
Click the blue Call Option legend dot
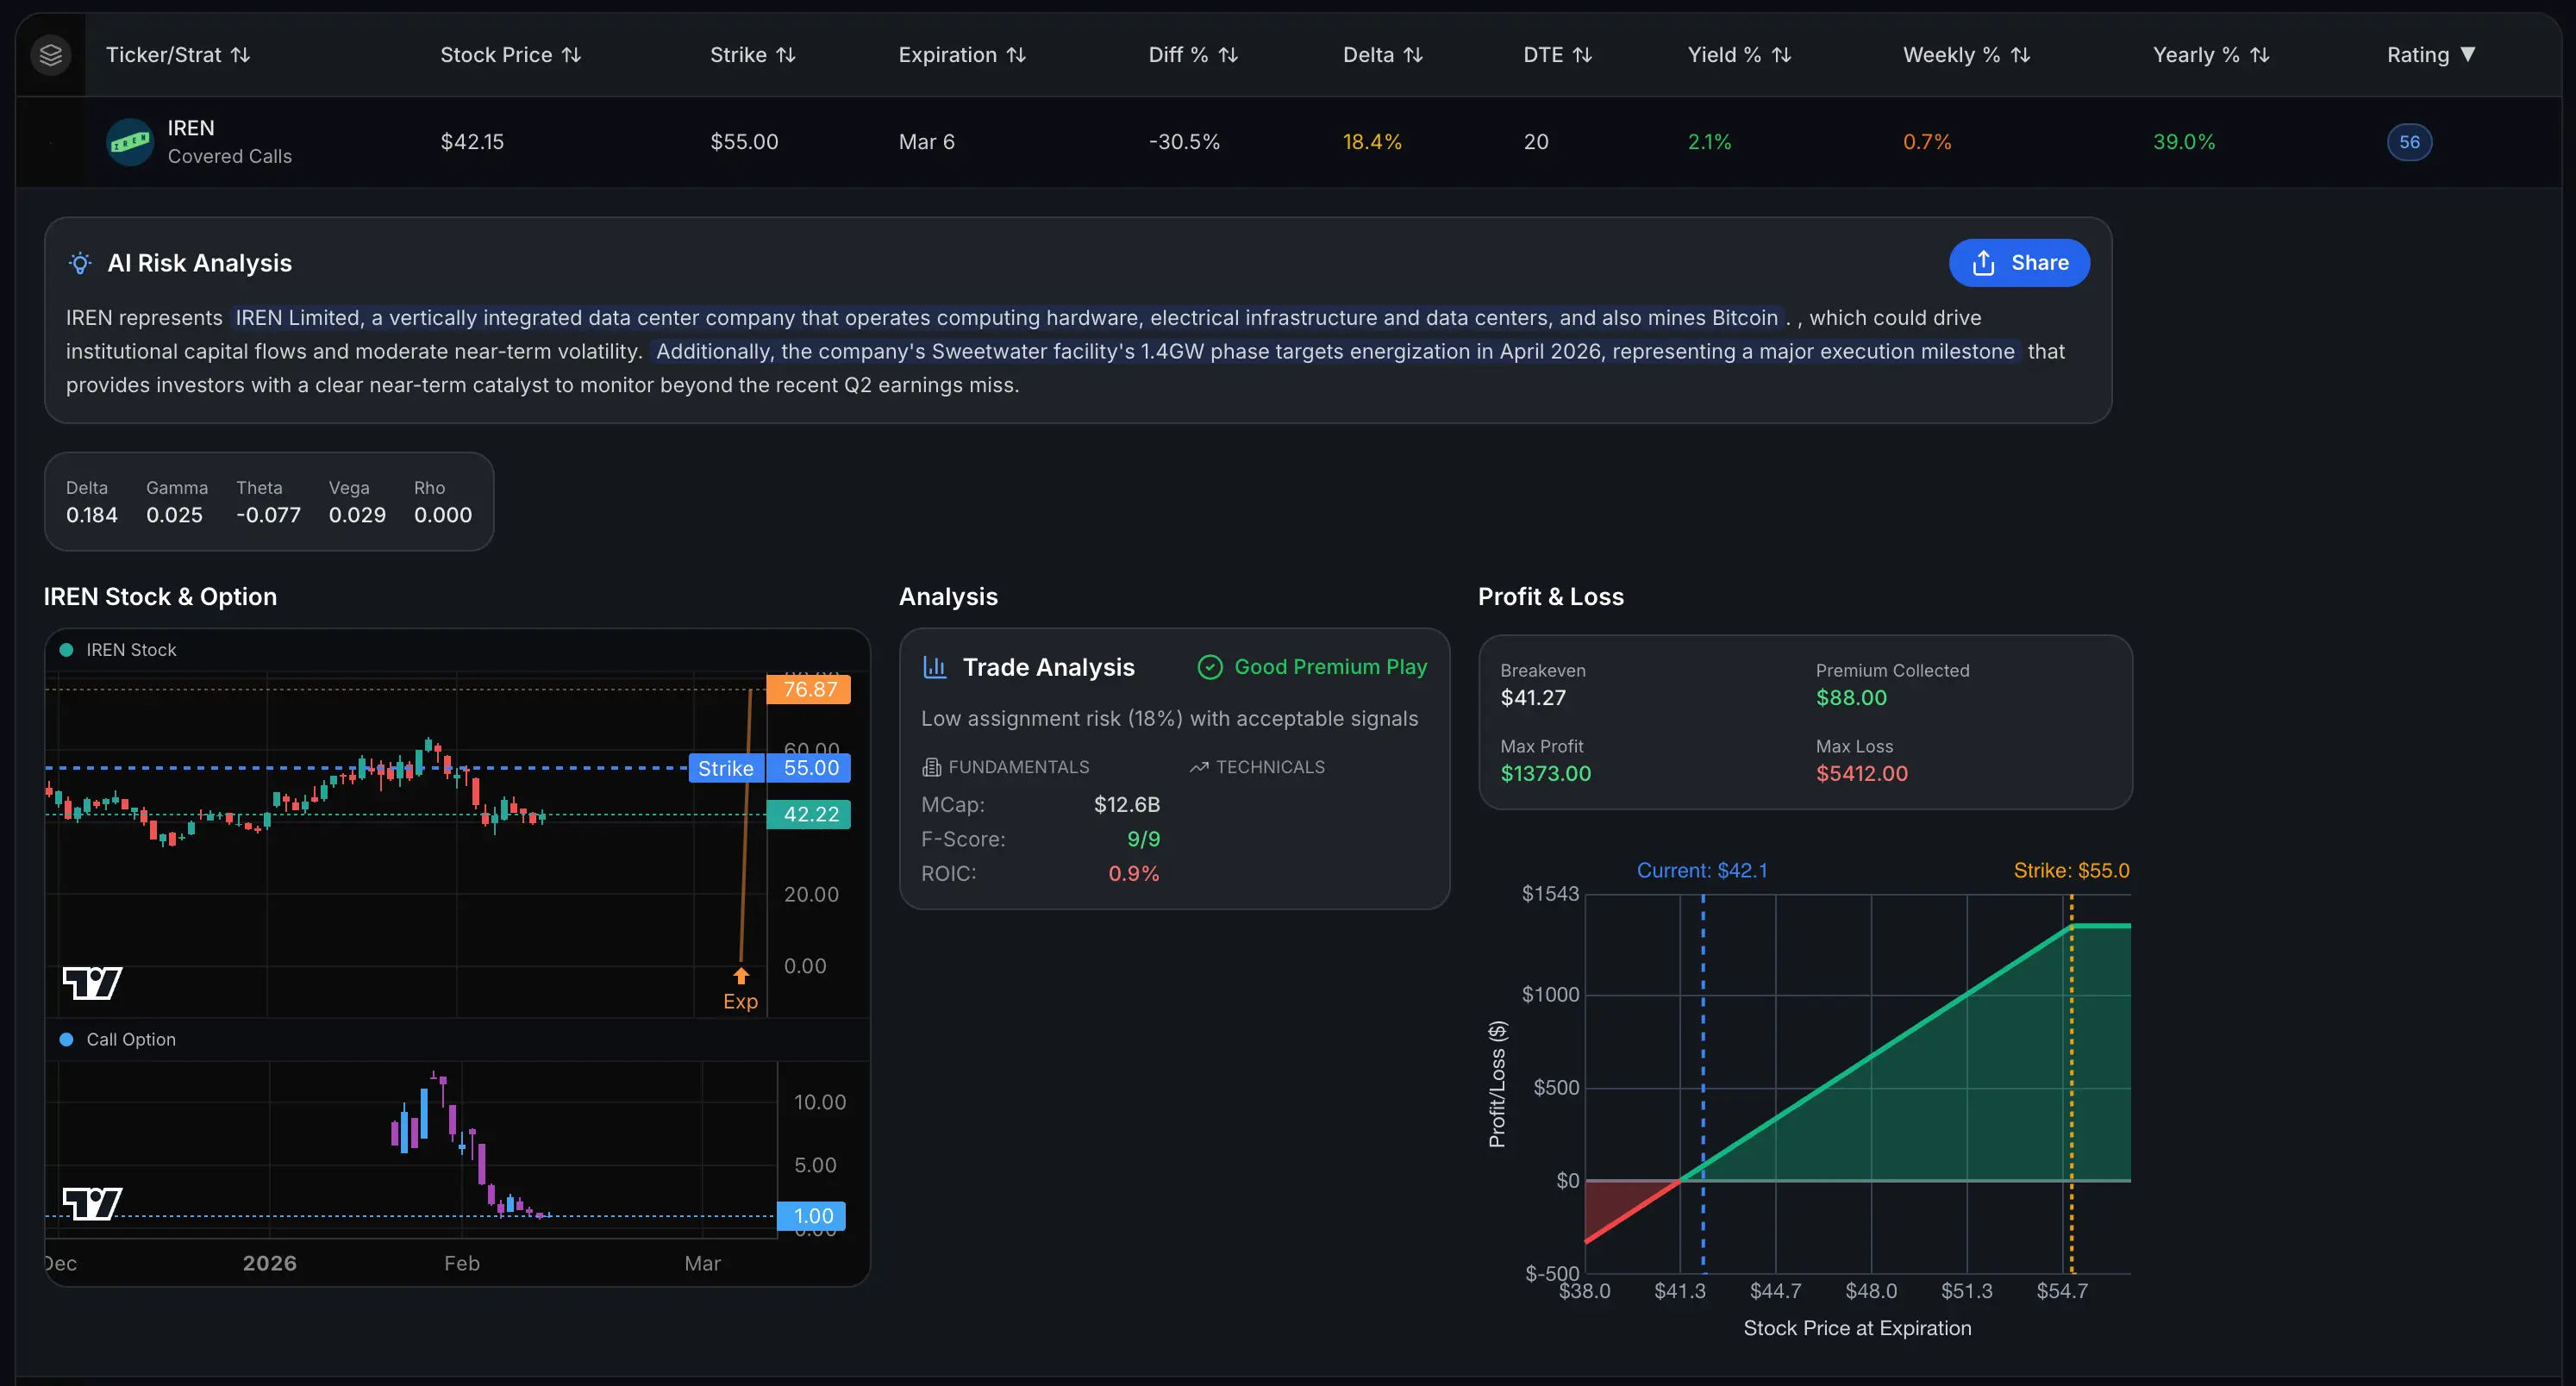tap(66, 1040)
